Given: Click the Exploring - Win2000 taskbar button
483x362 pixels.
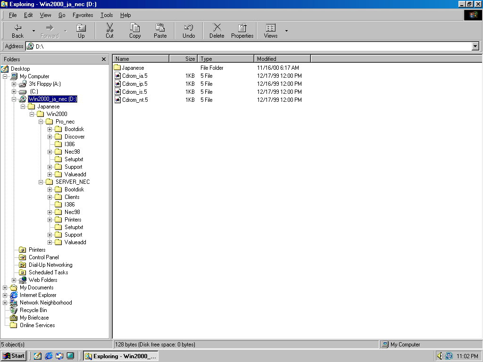Looking at the screenshot, I should 120,356.
